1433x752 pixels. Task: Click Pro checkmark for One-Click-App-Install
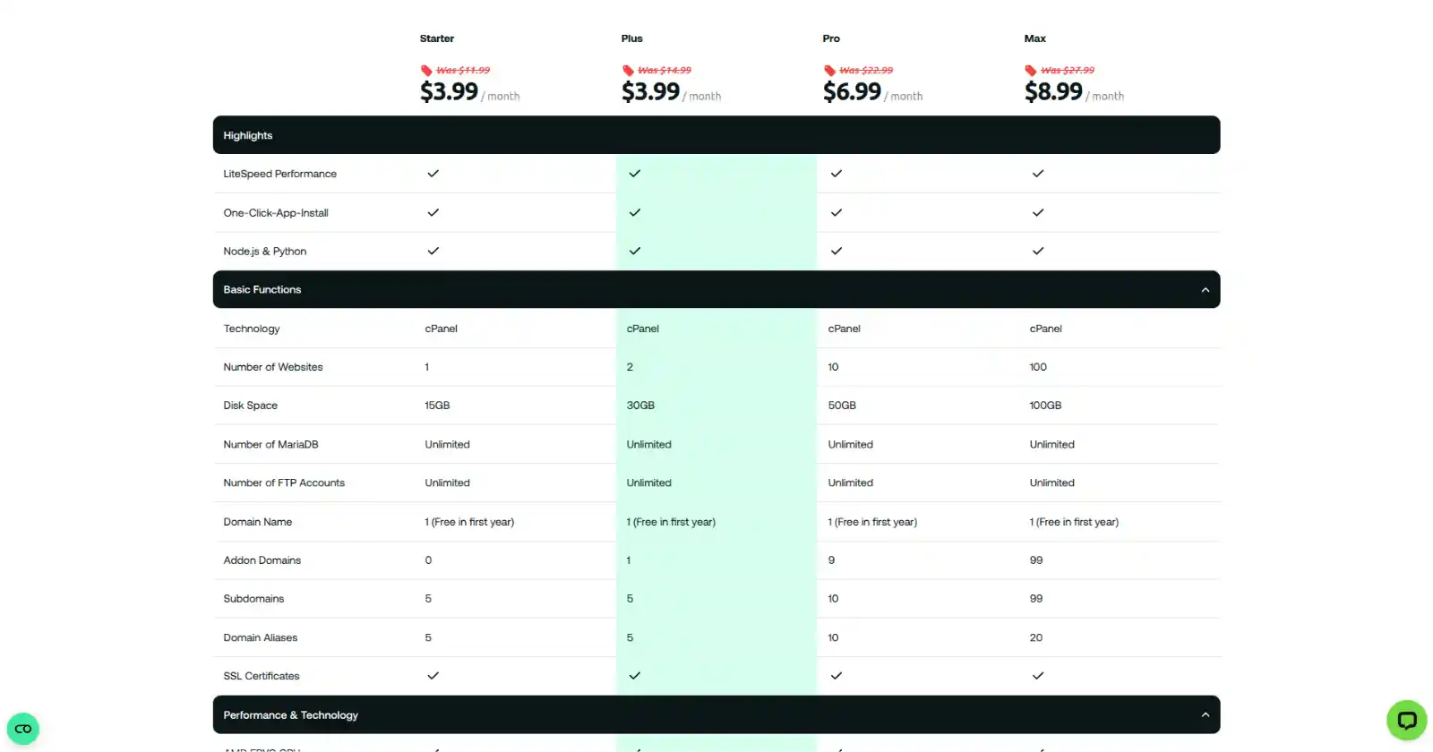click(x=837, y=213)
